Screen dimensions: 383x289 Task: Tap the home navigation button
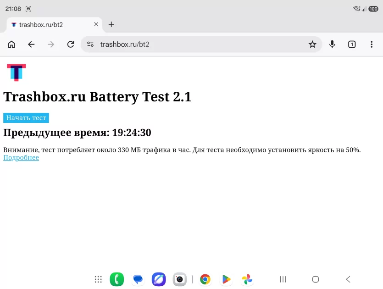(x=315, y=279)
